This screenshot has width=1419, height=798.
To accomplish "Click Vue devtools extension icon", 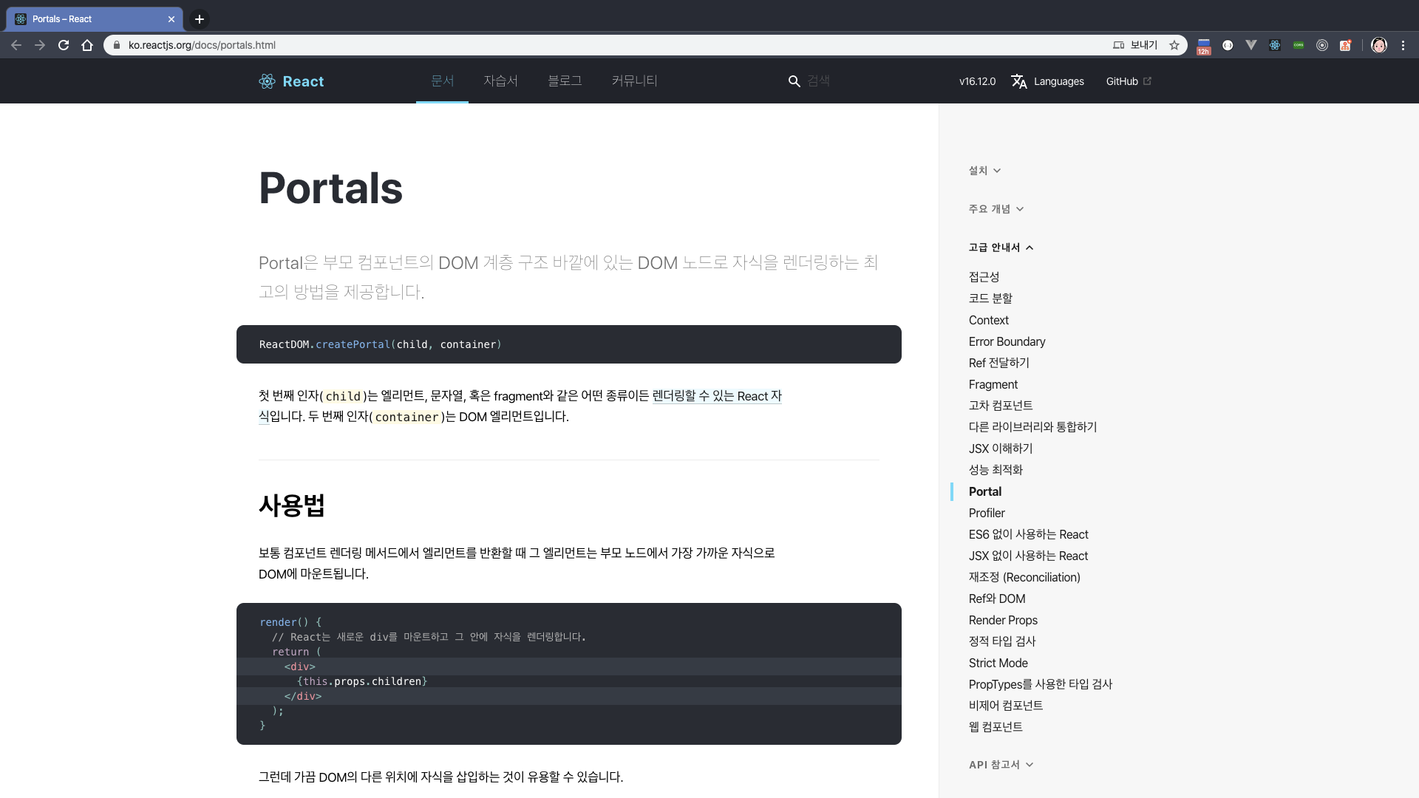I will pyautogui.click(x=1251, y=45).
